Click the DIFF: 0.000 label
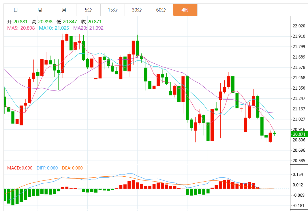This screenshot has height=211, width=308. coord(47,168)
